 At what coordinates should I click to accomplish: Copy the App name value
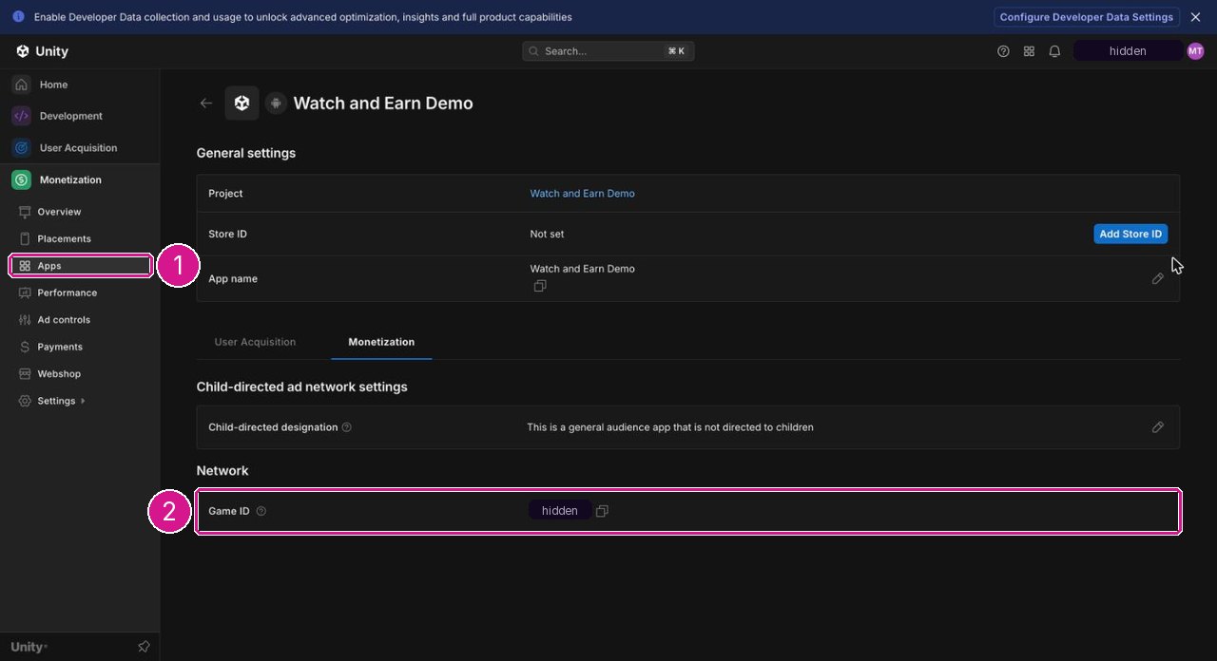coord(540,286)
